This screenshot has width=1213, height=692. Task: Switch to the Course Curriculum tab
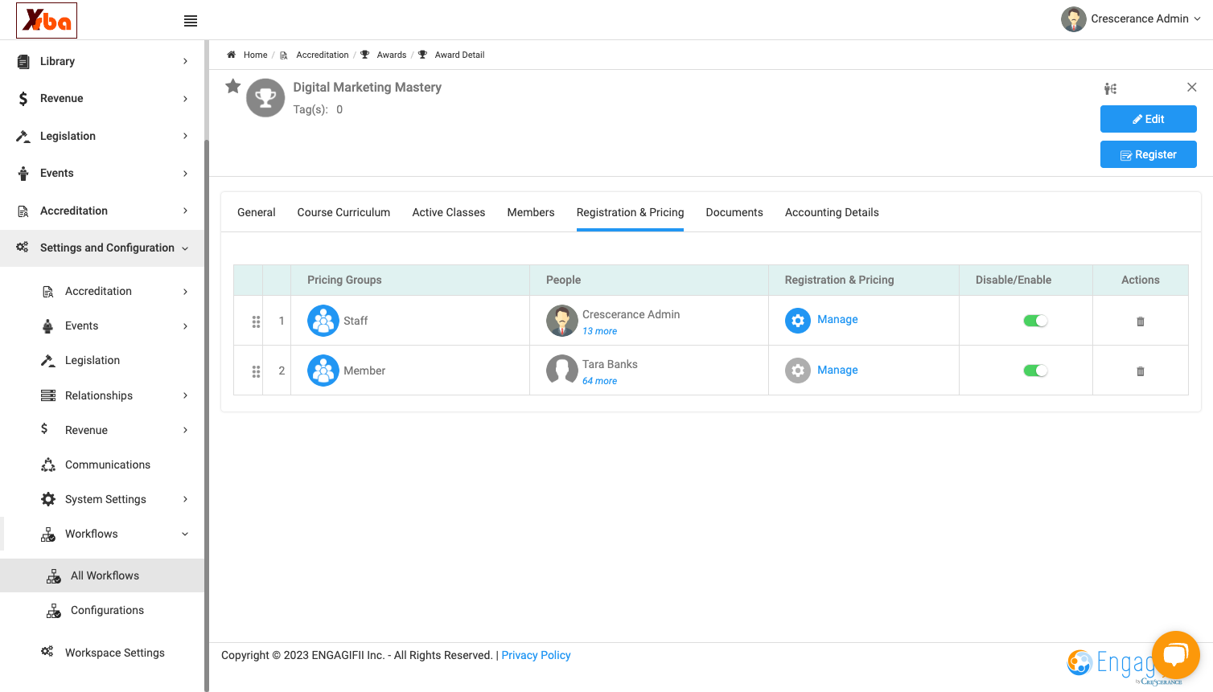tap(343, 212)
